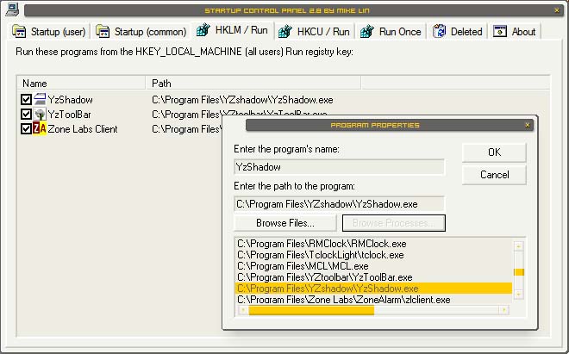569x354 pixels.
Task: Click the HKLM / Run registry icon
Action: [203, 30]
